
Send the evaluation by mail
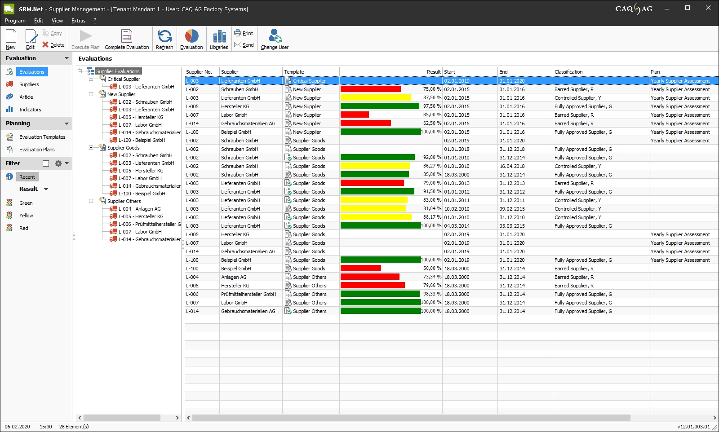244,45
